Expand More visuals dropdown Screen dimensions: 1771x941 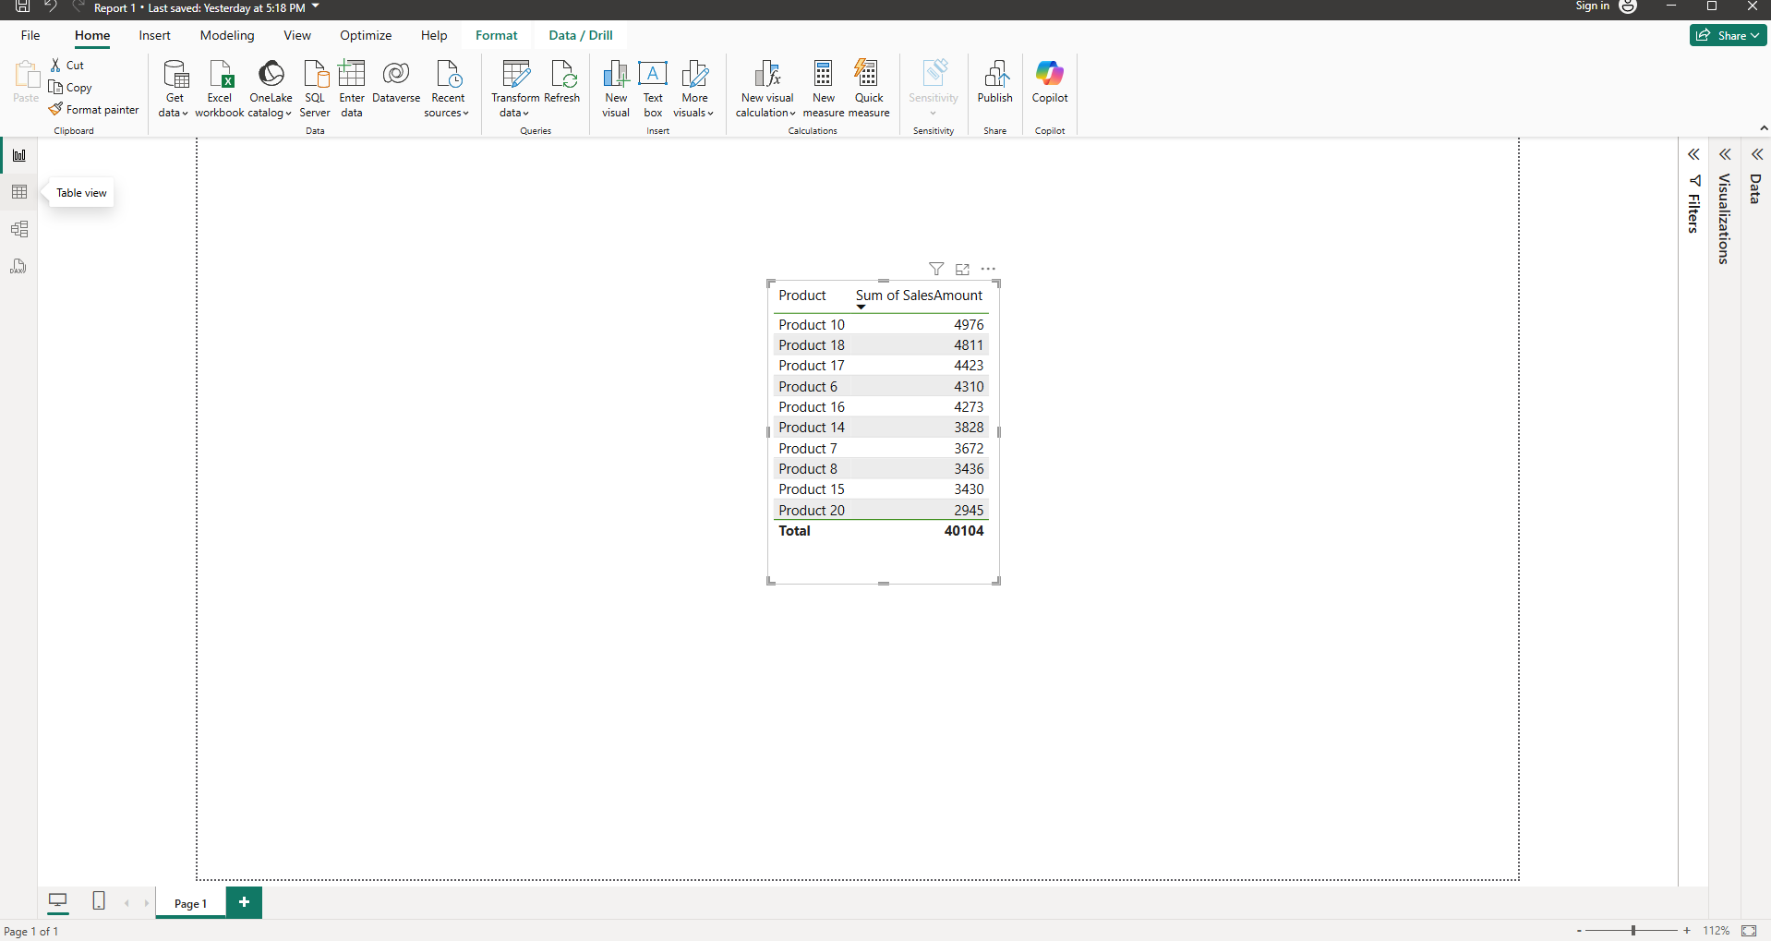[694, 89]
